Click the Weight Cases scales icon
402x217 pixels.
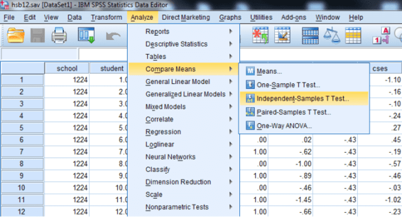coord(332,35)
